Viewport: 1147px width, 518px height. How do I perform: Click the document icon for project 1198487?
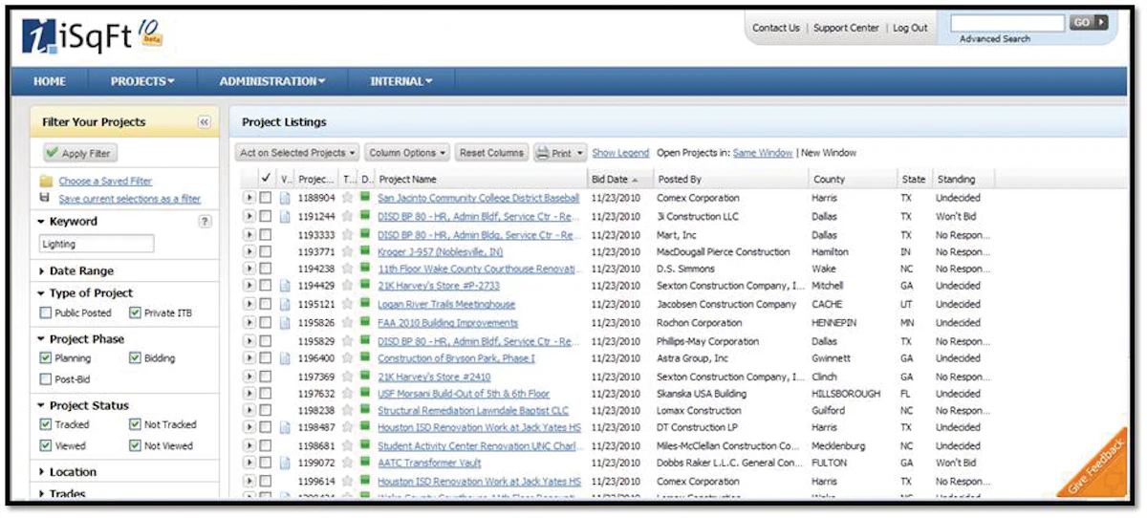285,428
